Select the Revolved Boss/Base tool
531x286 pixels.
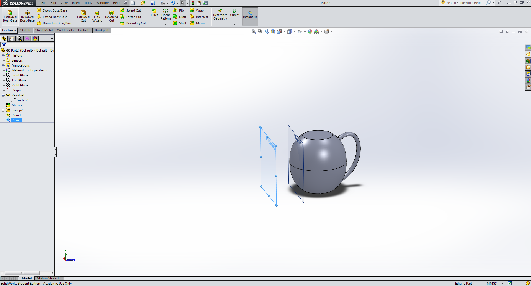(x=27, y=17)
